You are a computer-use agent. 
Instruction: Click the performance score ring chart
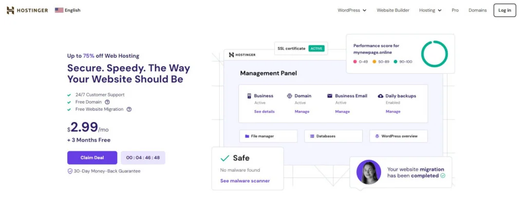[435, 54]
